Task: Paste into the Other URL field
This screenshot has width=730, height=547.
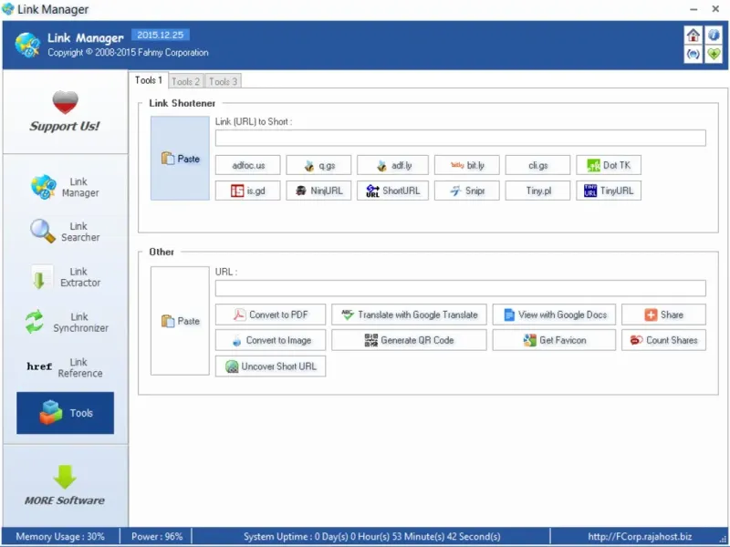Action: [x=180, y=321]
